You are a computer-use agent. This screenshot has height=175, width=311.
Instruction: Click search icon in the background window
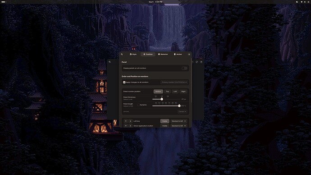[110, 62]
